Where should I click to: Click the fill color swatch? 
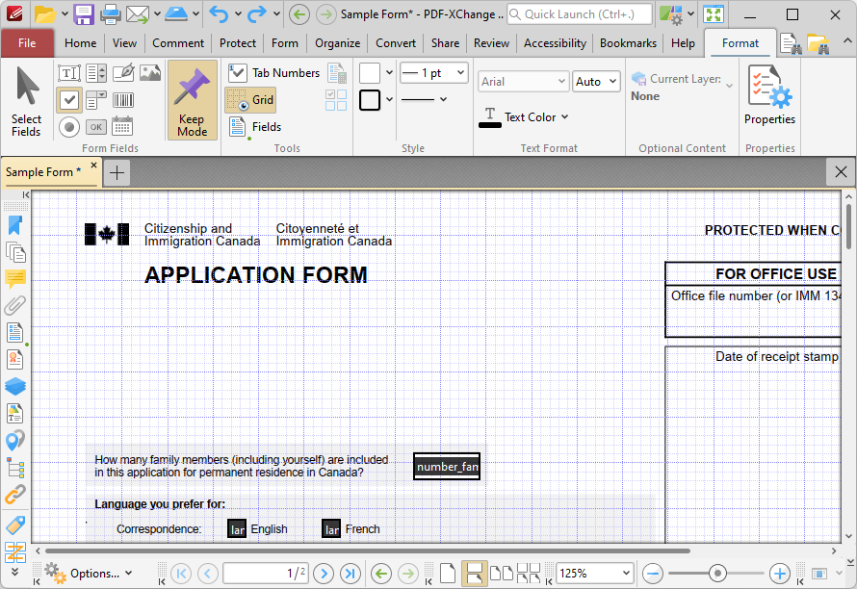(x=370, y=73)
